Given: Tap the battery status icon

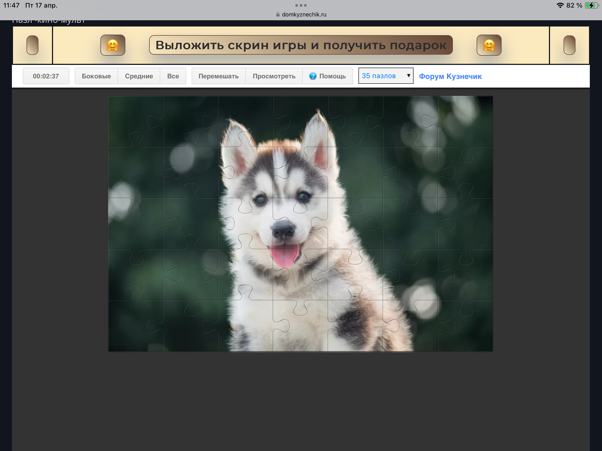Looking at the screenshot, I should 591,5.
